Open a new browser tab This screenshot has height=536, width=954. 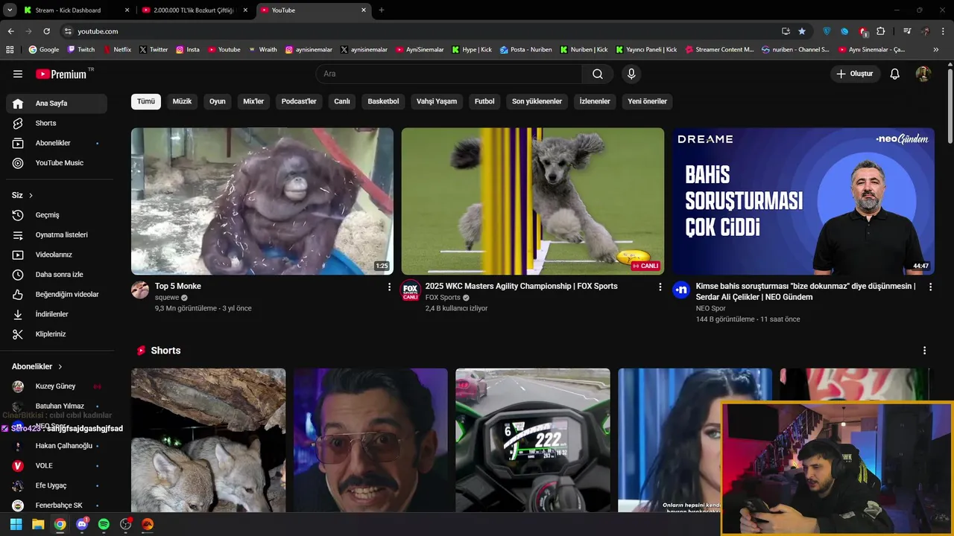click(x=382, y=10)
